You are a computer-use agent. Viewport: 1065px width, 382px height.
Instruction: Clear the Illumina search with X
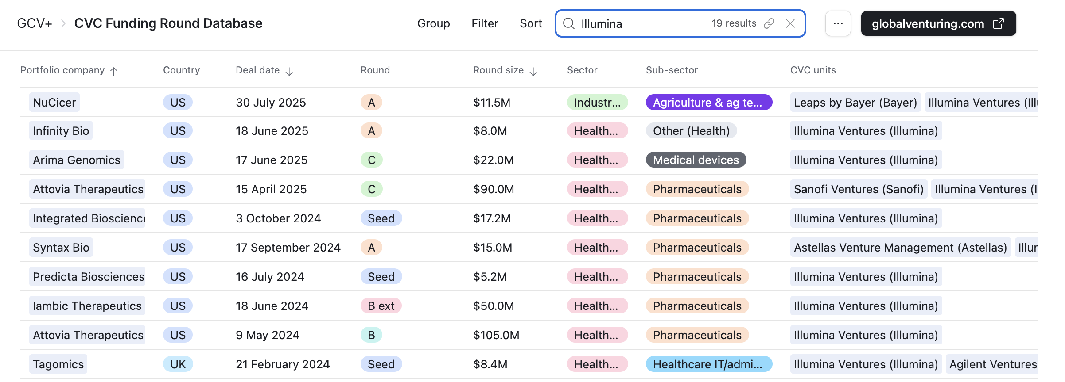coord(790,23)
